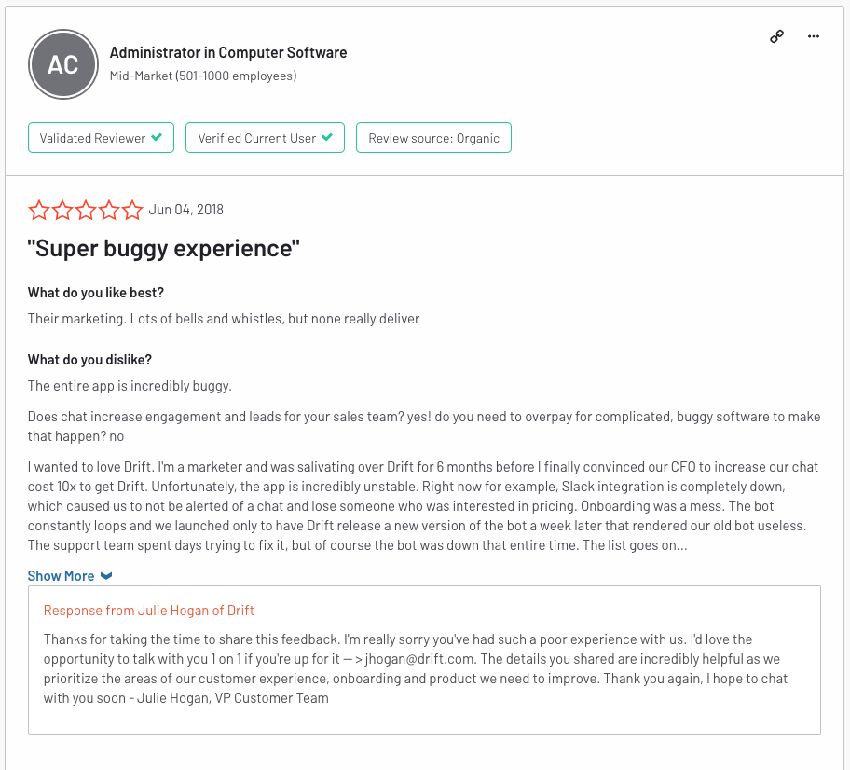Select the Validated Reviewer badge
The width and height of the screenshot is (850, 770).
point(101,138)
